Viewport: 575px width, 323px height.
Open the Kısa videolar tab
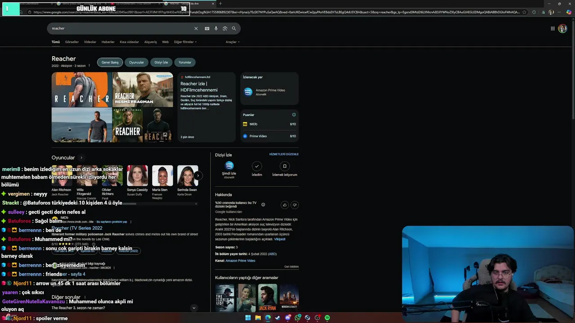129,42
